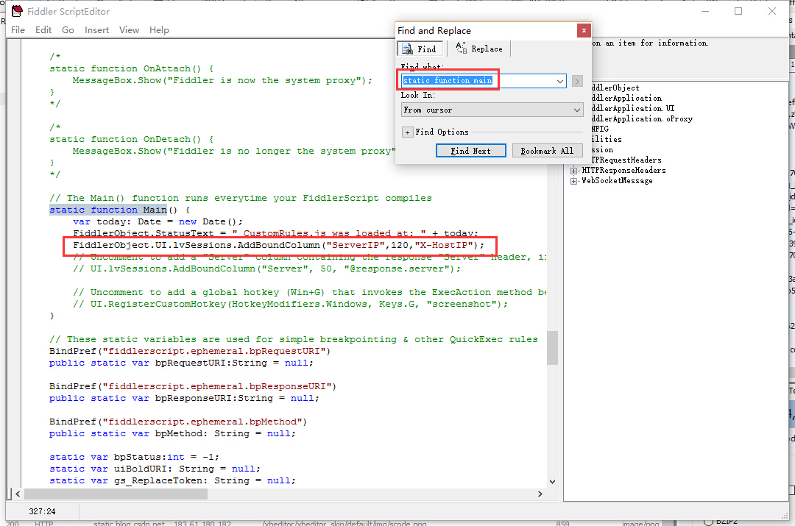The width and height of the screenshot is (795, 526).
Task: Click horizontal scrollbar right arrow
Action: (x=540, y=494)
